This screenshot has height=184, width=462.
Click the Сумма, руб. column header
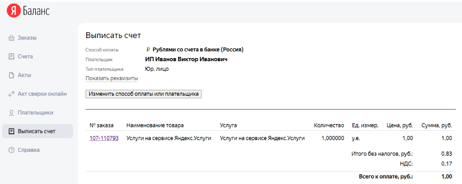tap(437, 126)
